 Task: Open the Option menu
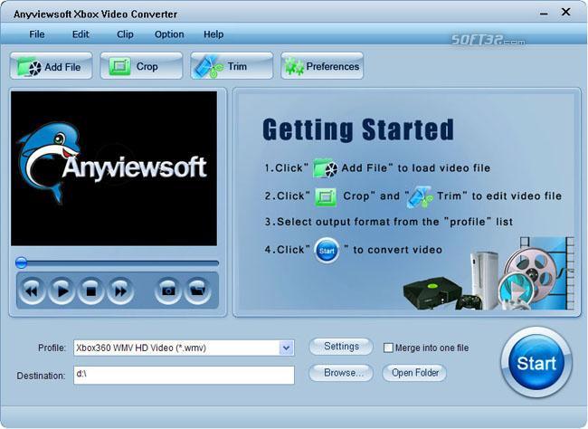169,34
